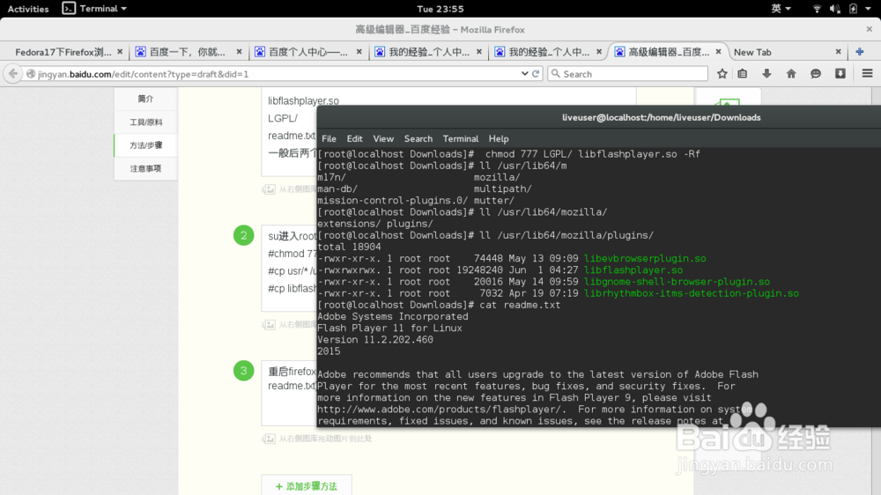Reload the page with the refresh icon

(536, 74)
